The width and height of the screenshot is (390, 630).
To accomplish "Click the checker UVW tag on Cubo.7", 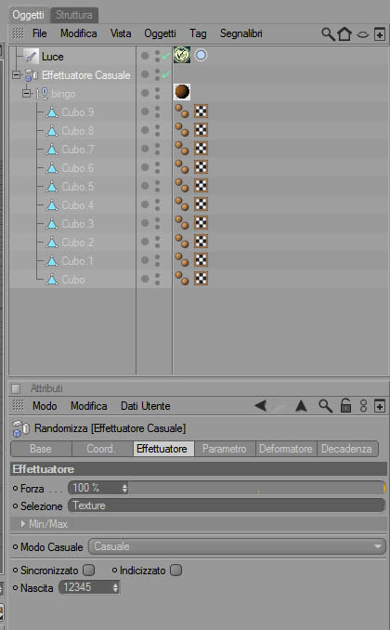I will 201,149.
